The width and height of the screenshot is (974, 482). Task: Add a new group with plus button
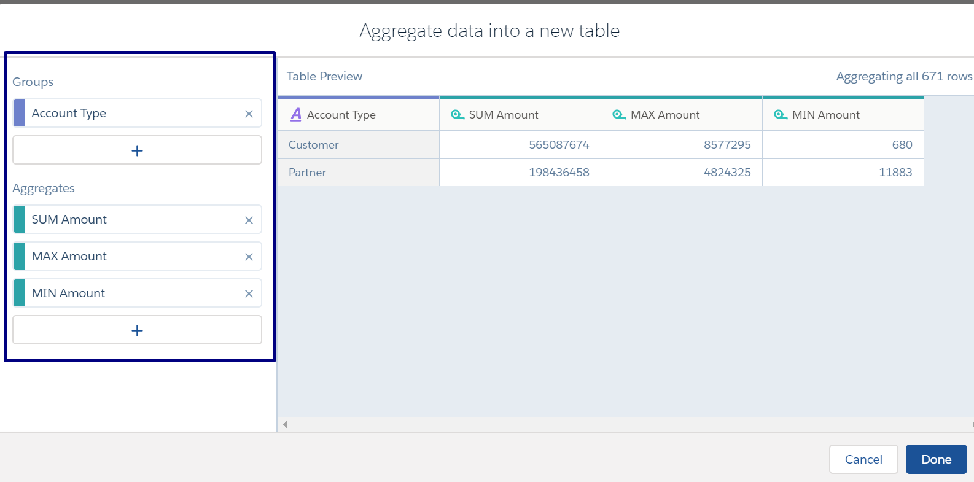click(x=137, y=150)
